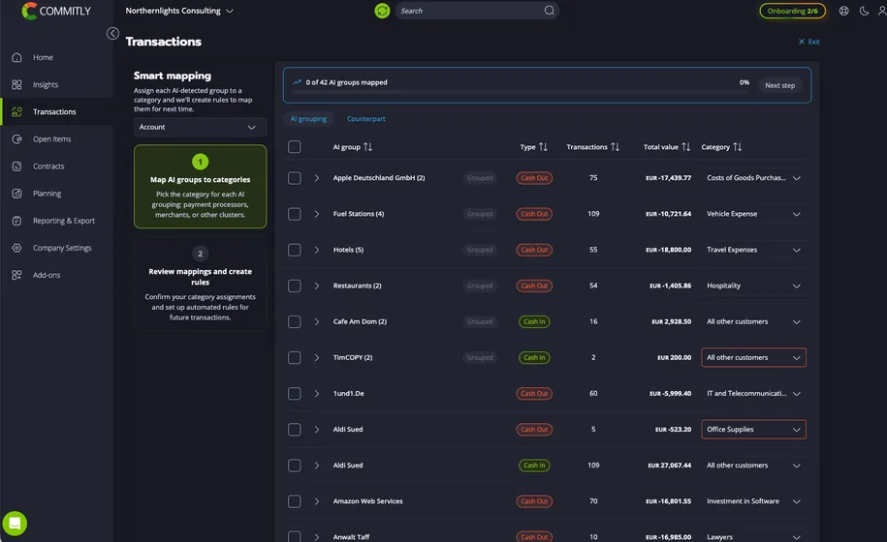887x542 pixels.
Task: Expand the Hotels group row
Action: point(317,250)
